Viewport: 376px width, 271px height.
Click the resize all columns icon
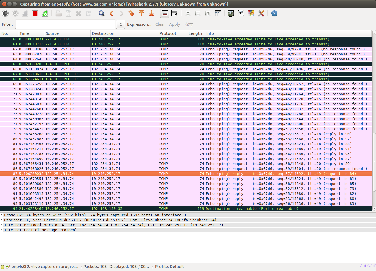pos(218,13)
